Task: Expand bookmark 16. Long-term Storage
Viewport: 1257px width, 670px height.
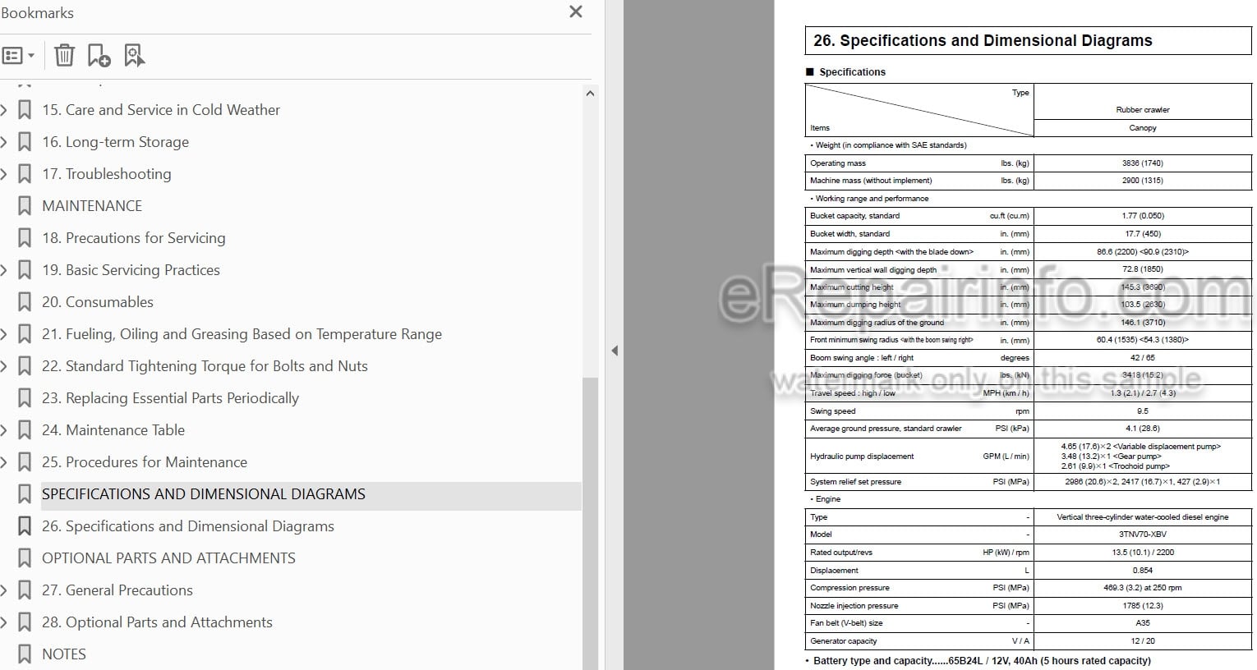Action: [x=4, y=142]
